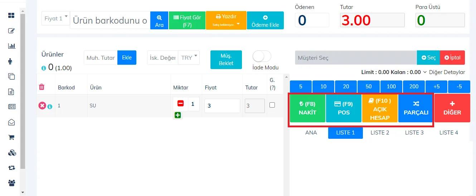Click the info icon beside Ürünler total

[x=44, y=68]
